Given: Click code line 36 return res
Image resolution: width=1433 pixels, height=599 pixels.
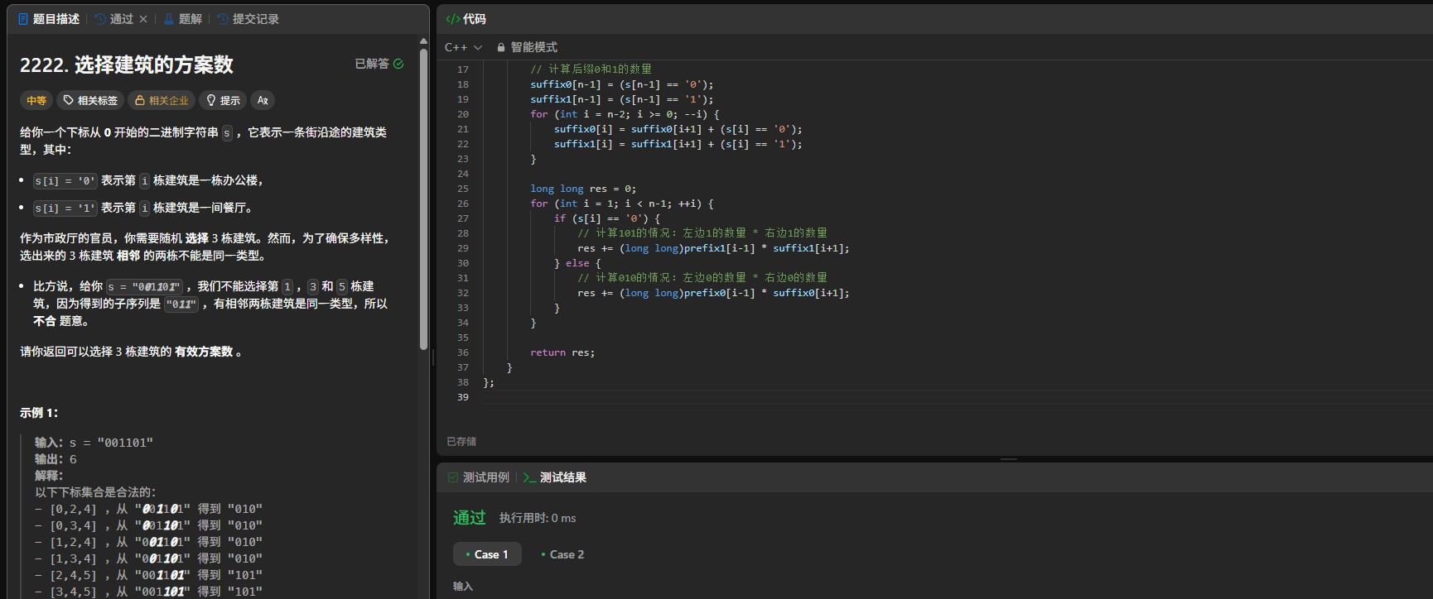Looking at the screenshot, I should (x=562, y=352).
